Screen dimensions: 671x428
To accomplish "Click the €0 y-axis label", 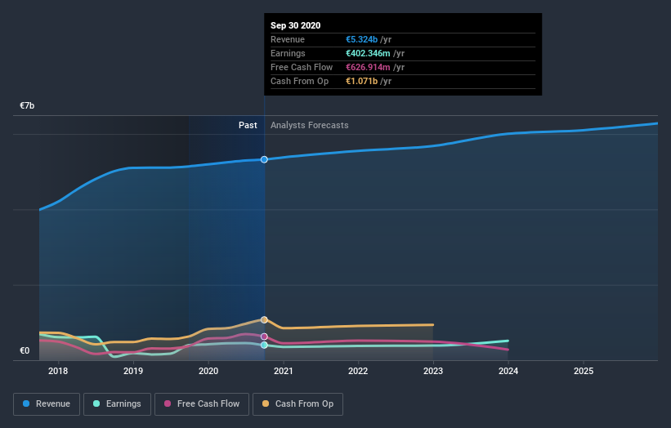I will tap(25, 350).
